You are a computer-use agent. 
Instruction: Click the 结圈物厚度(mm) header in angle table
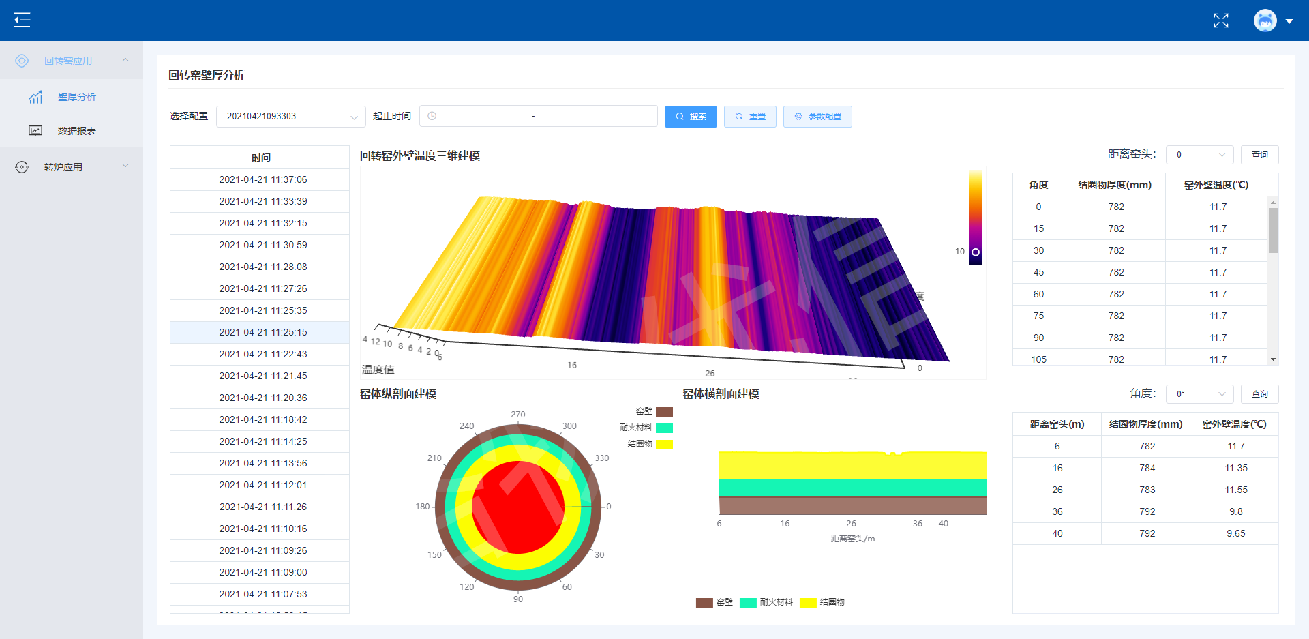point(1115,185)
